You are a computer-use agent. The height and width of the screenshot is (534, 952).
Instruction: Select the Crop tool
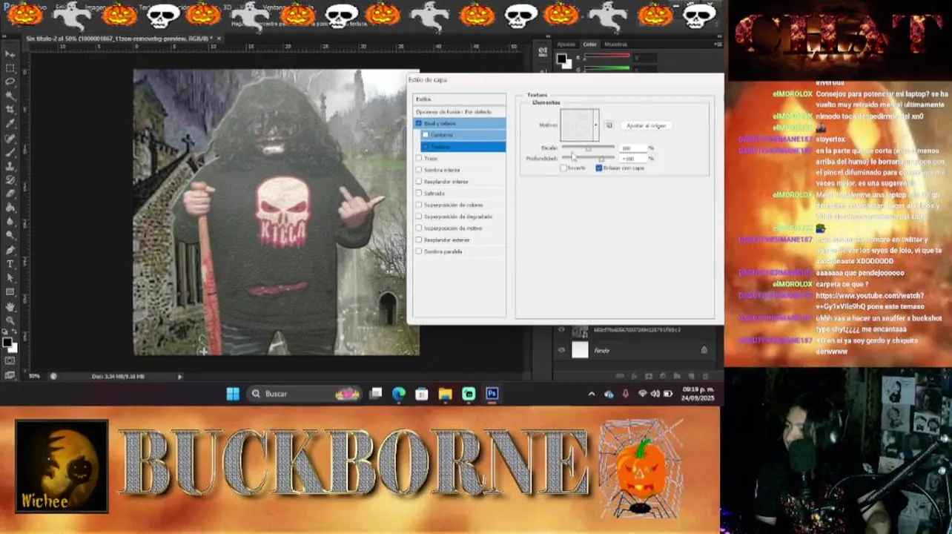[x=10, y=110]
